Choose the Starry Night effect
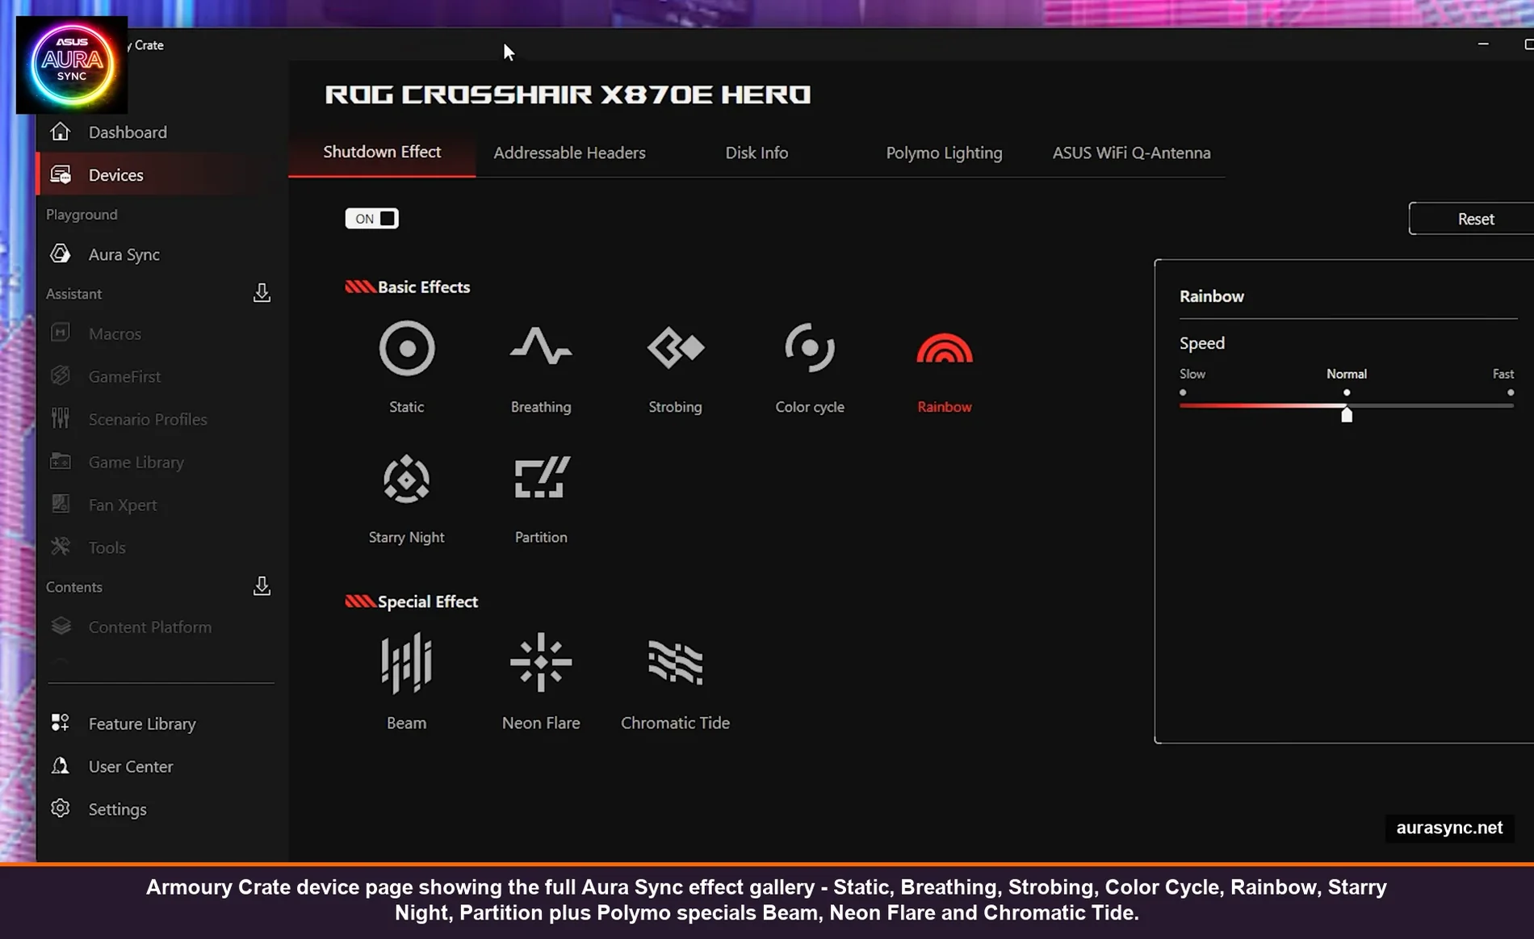This screenshot has height=939, width=1534. [x=406, y=480]
